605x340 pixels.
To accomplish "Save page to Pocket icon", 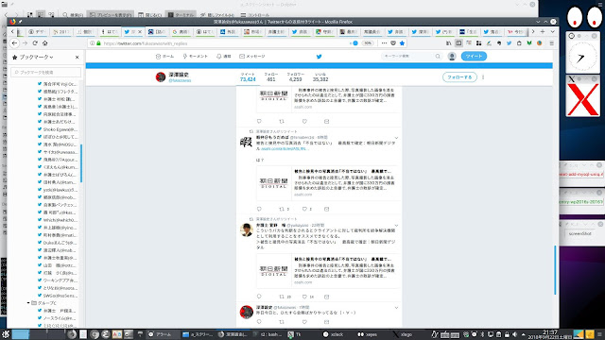I will tap(393, 43).
